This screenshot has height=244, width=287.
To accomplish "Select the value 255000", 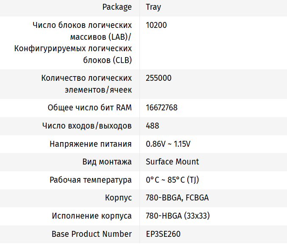I will coord(158,78).
